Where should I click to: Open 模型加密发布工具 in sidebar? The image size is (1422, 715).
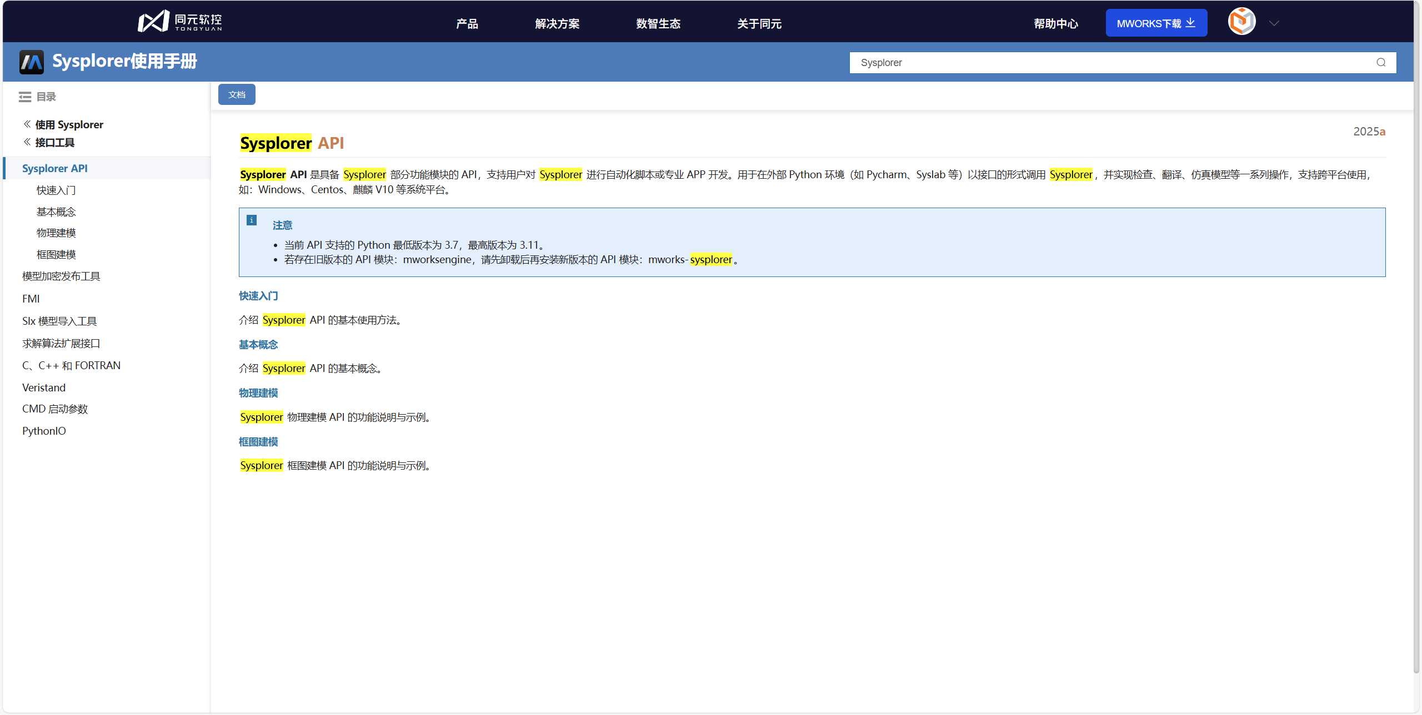61,276
